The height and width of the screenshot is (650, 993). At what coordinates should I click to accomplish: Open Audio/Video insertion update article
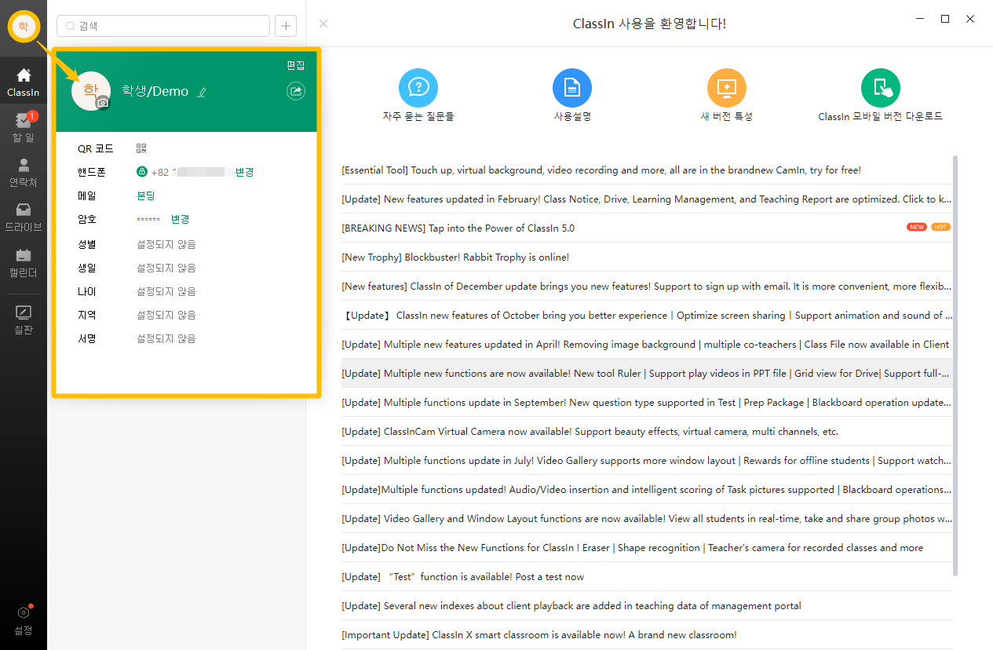[647, 489]
